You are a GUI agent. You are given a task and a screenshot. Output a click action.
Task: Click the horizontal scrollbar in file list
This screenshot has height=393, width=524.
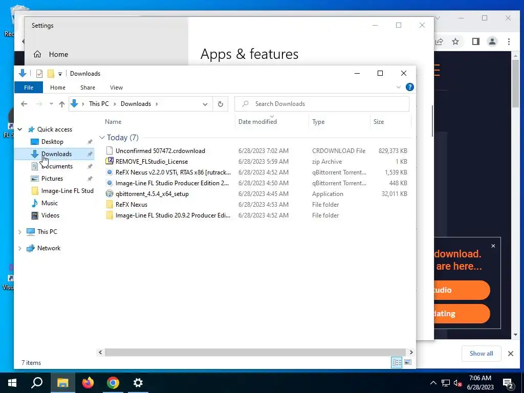click(255, 352)
